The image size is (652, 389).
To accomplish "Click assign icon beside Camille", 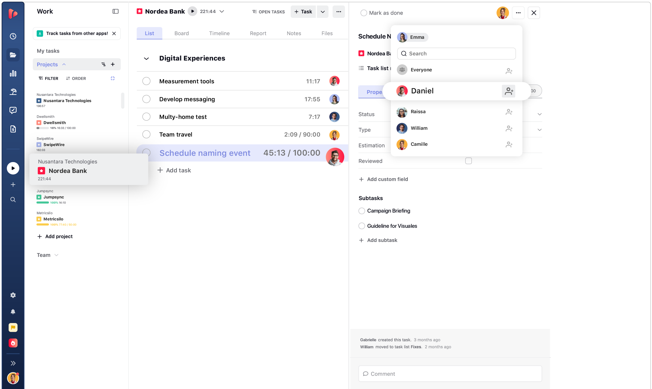I will pos(509,145).
